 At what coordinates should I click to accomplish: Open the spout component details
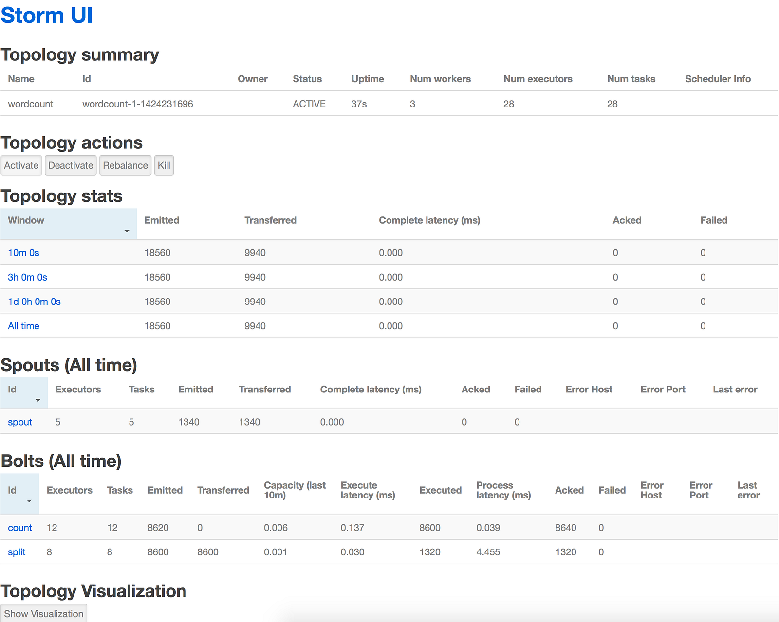tap(20, 422)
